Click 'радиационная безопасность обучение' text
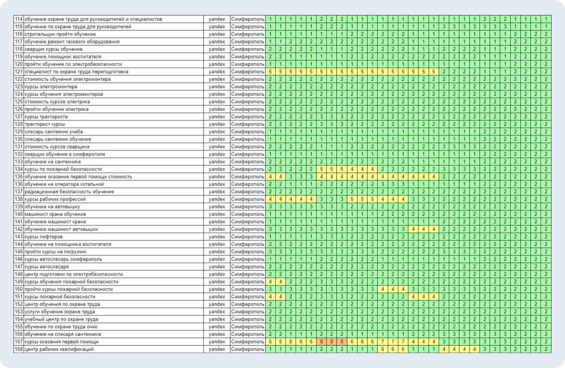 [69, 192]
